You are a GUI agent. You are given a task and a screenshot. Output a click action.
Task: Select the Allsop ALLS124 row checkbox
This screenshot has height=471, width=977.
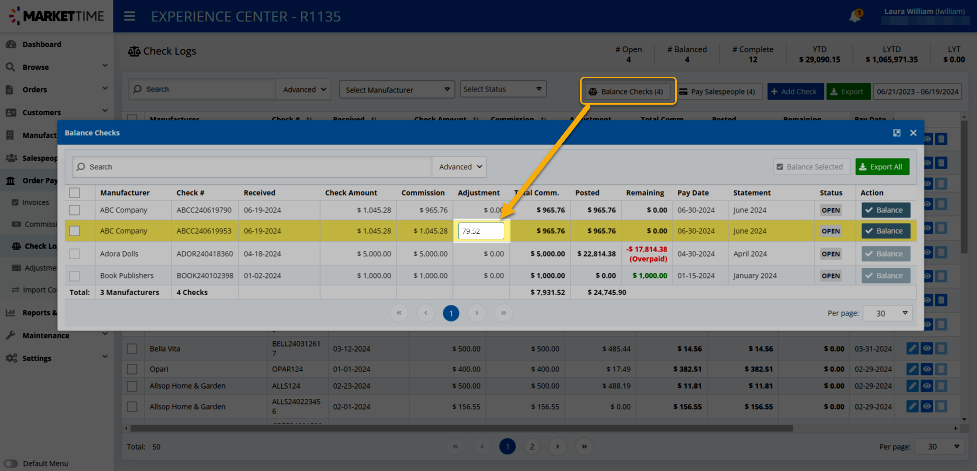pyautogui.click(x=132, y=386)
